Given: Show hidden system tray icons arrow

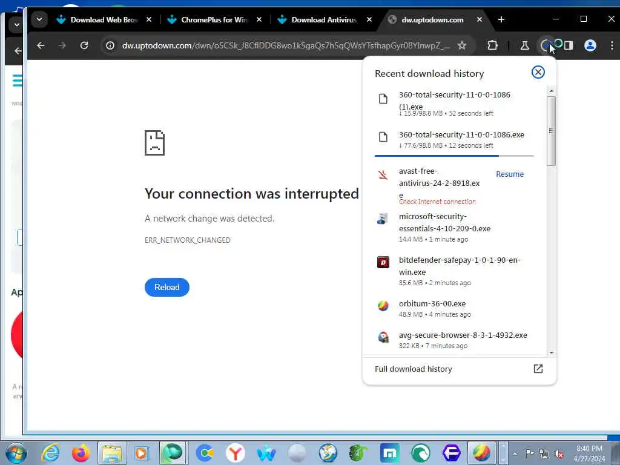Looking at the screenshot, I should 515,453.
